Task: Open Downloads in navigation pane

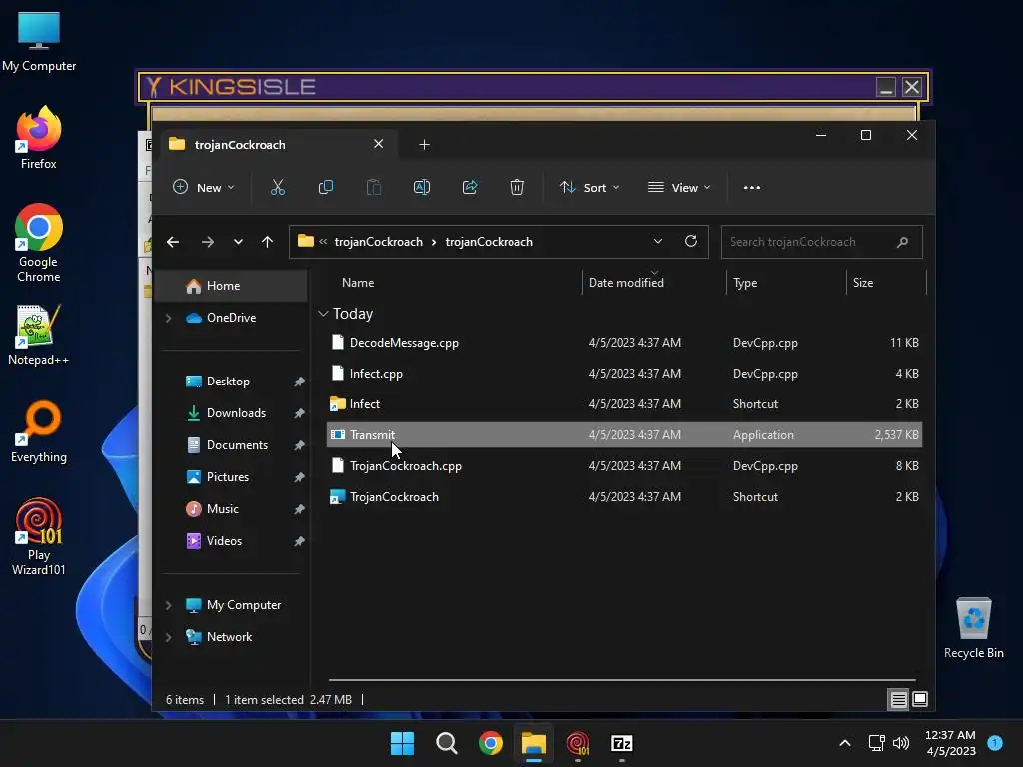Action: [236, 413]
